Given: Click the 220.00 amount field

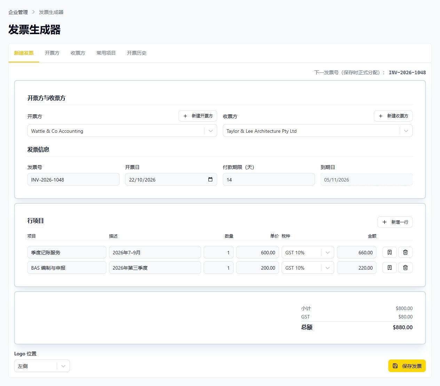Looking at the screenshot, I should pyautogui.click(x=357, y=268).
